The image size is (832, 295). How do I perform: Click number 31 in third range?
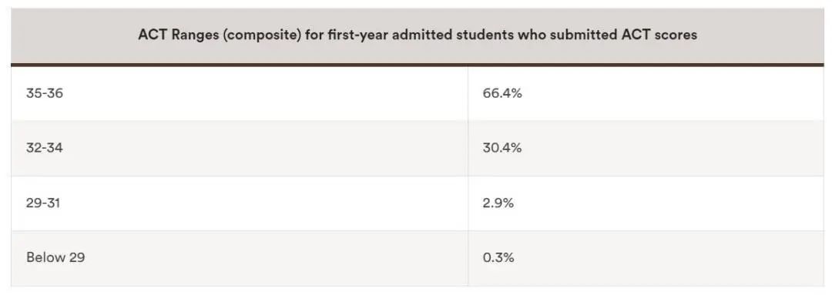click(x=53, y=203)
